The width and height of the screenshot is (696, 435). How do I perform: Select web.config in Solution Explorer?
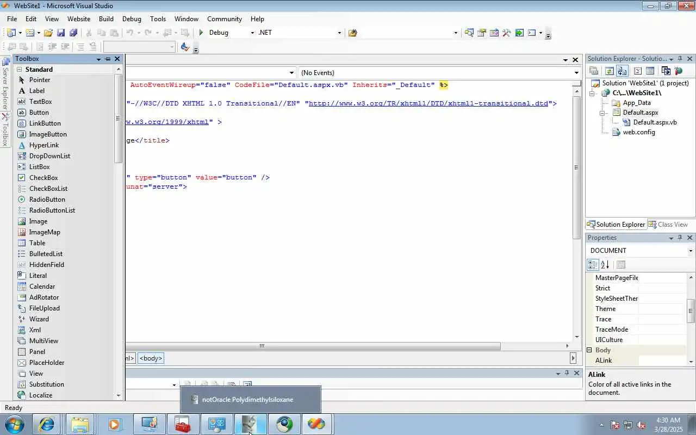coord(639,132)
